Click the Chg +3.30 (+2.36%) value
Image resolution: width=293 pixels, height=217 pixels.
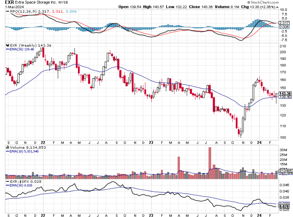point(258,7)
